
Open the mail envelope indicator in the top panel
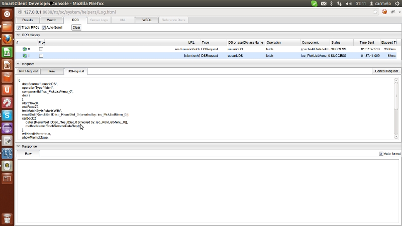(323, 4)
